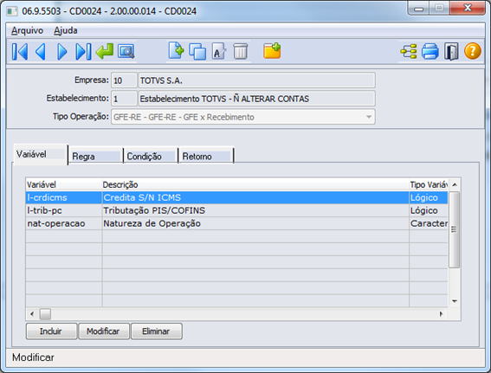
Task: Click the Eliminar button
Action: pyautogui.click(x=156, y=331)
